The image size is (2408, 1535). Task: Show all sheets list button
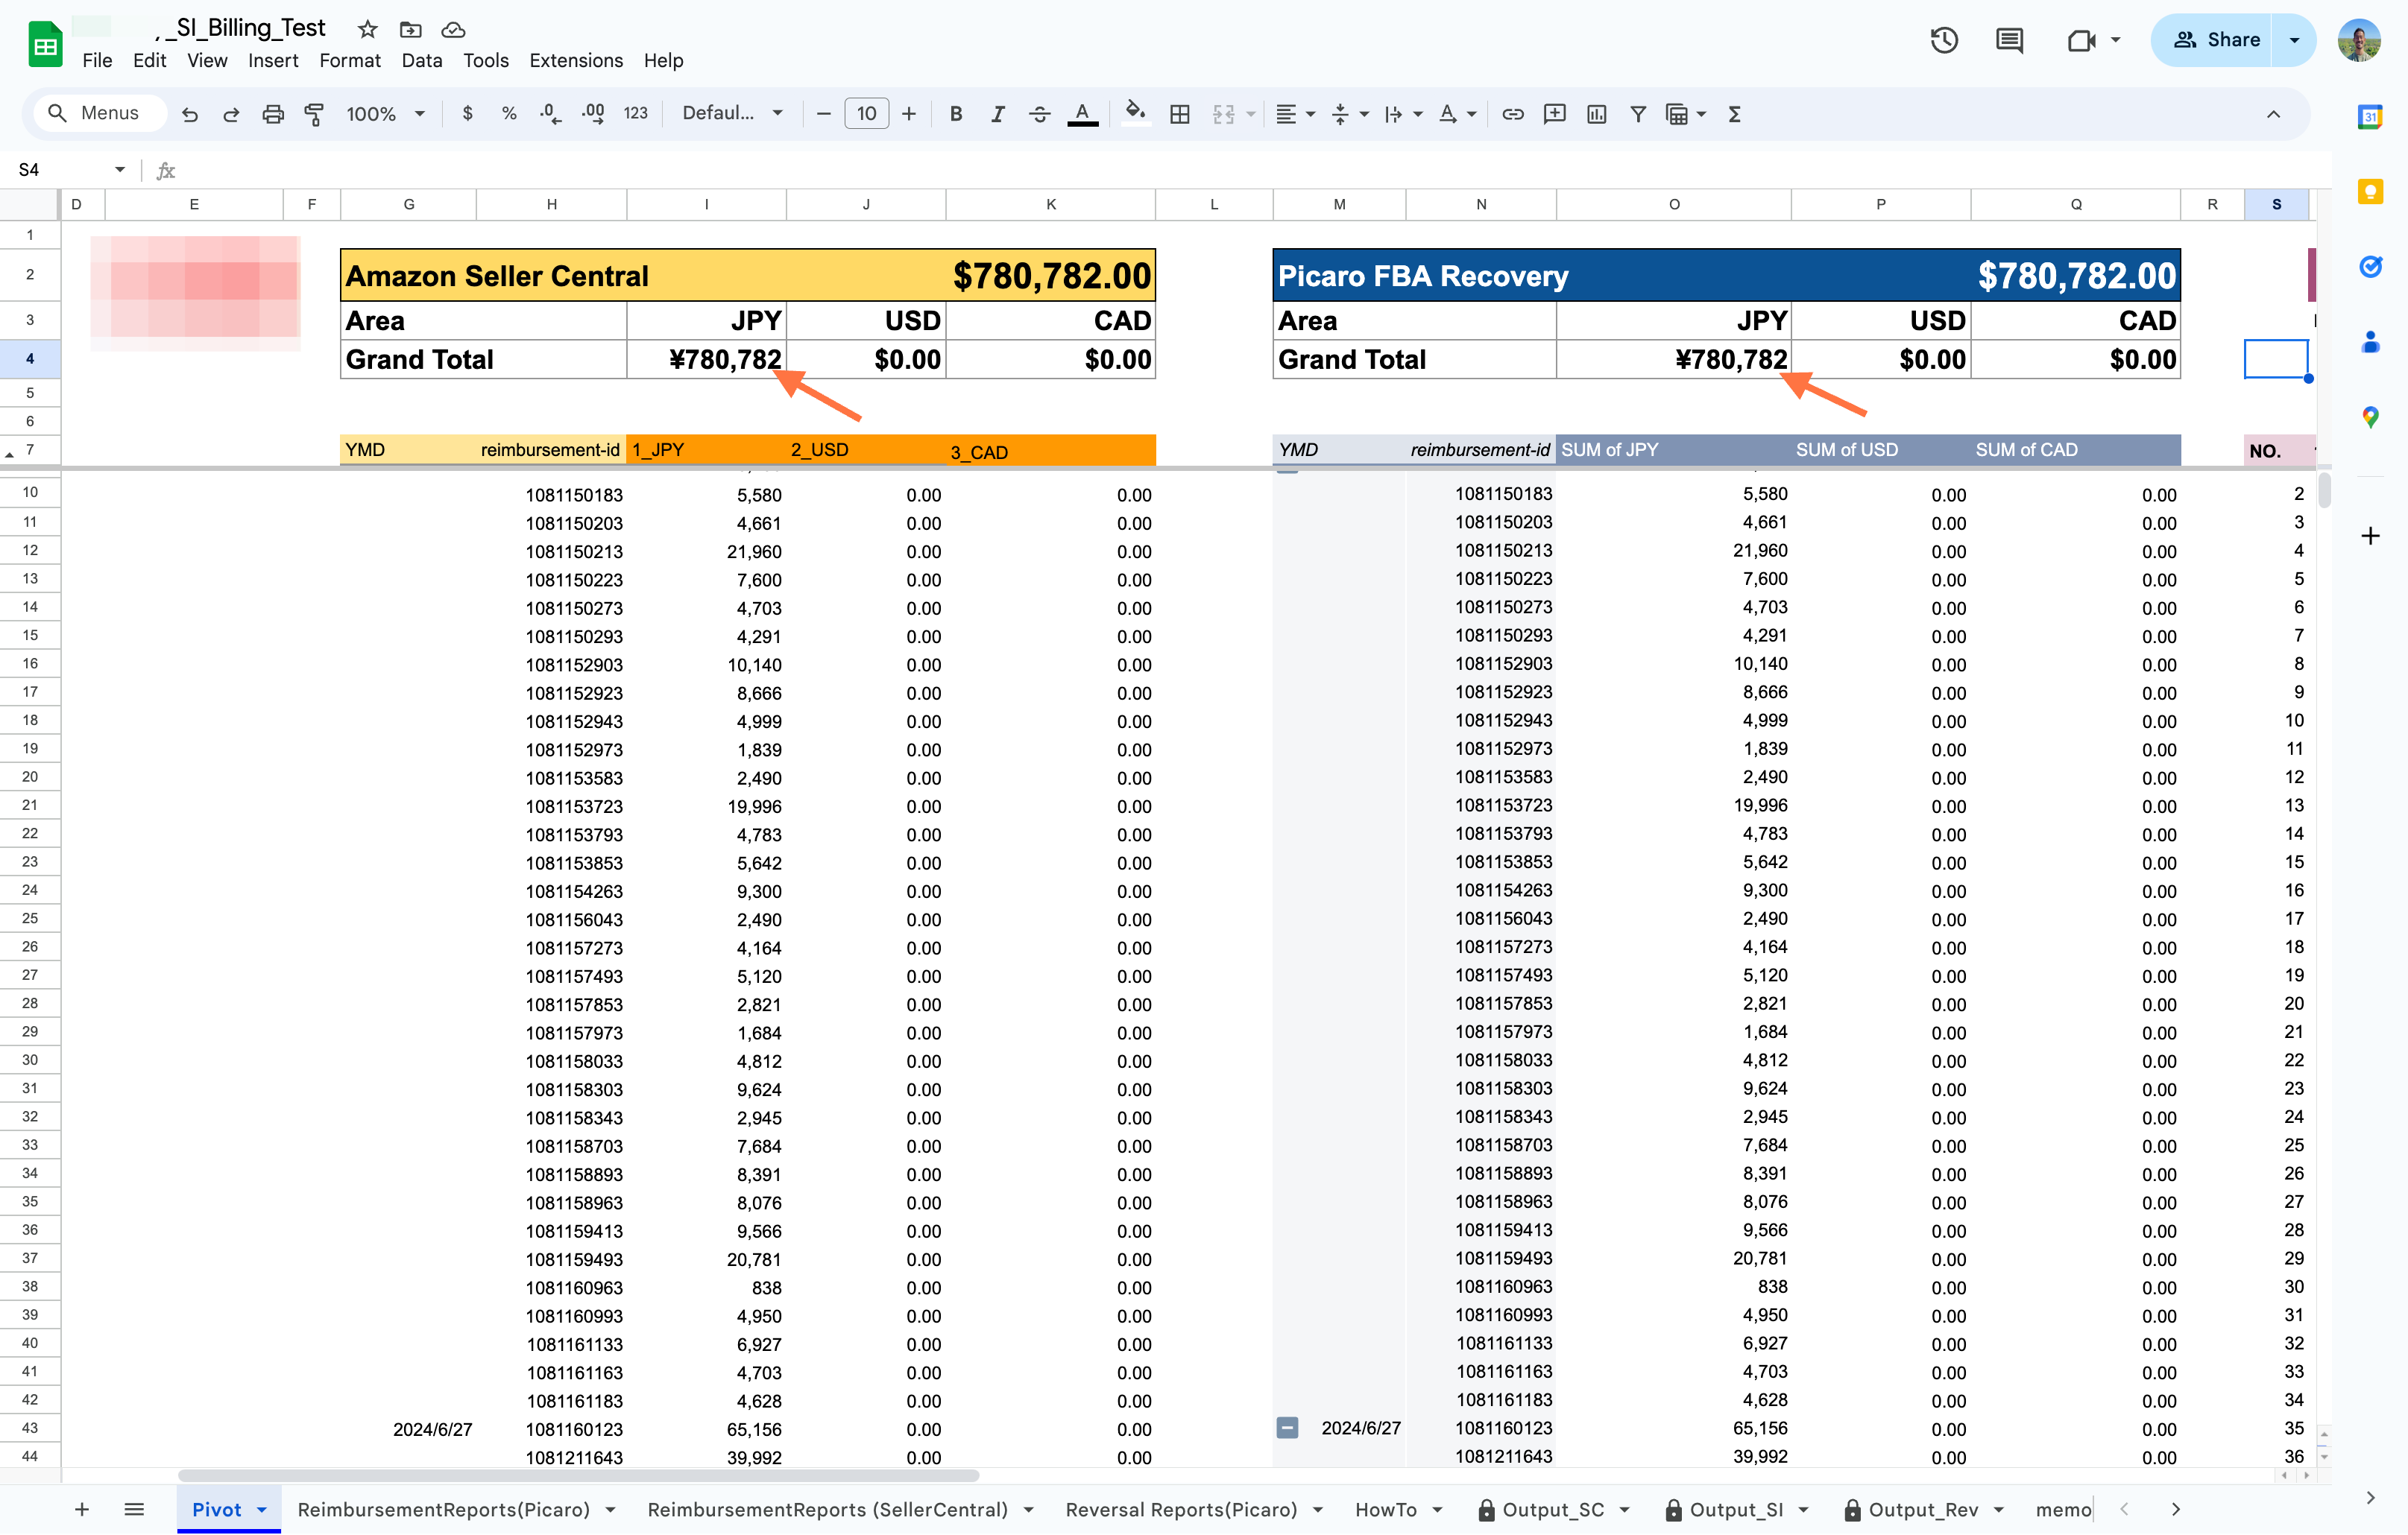pyautogui.click(x=134, y=1510)
